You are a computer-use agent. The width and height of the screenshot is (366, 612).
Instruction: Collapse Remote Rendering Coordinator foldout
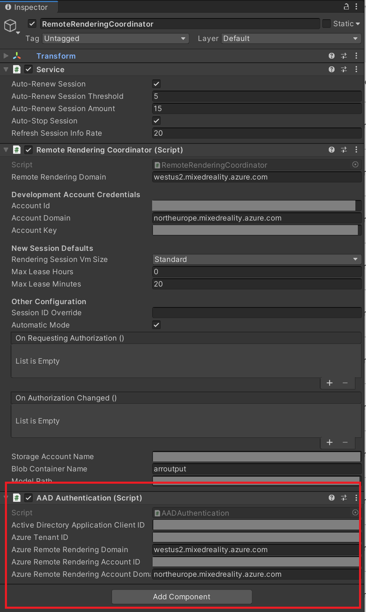(x=6, y=150)
